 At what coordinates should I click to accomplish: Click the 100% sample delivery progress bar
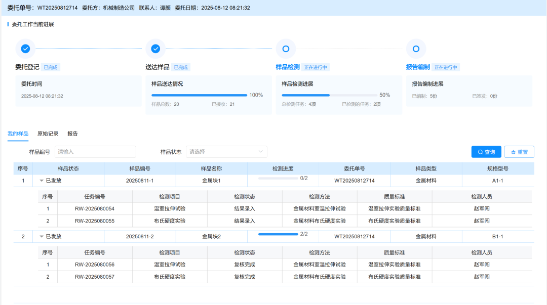(x=200, y=95)
